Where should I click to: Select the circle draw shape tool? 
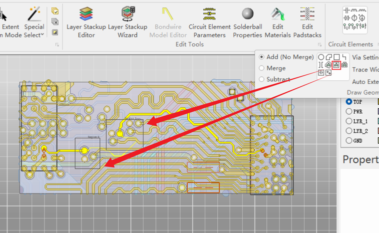[x=321, y=57]
